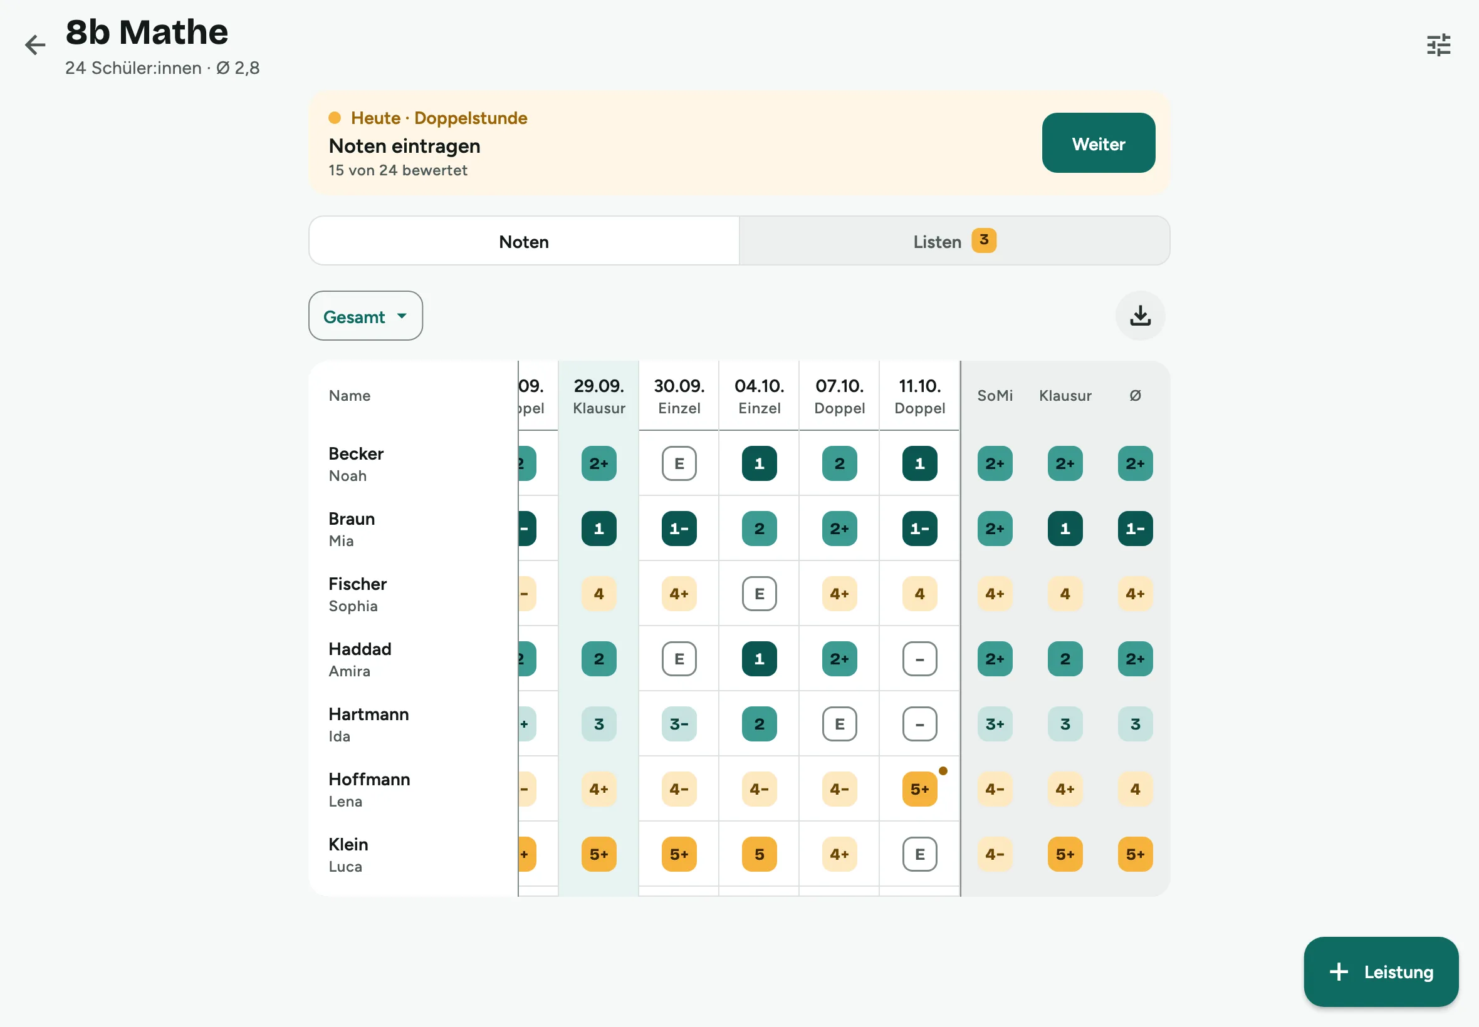The image size is (1479, 1027).
Task: Click Sophia Fischer's E badge on 04.10.
Action: (759, 593)
